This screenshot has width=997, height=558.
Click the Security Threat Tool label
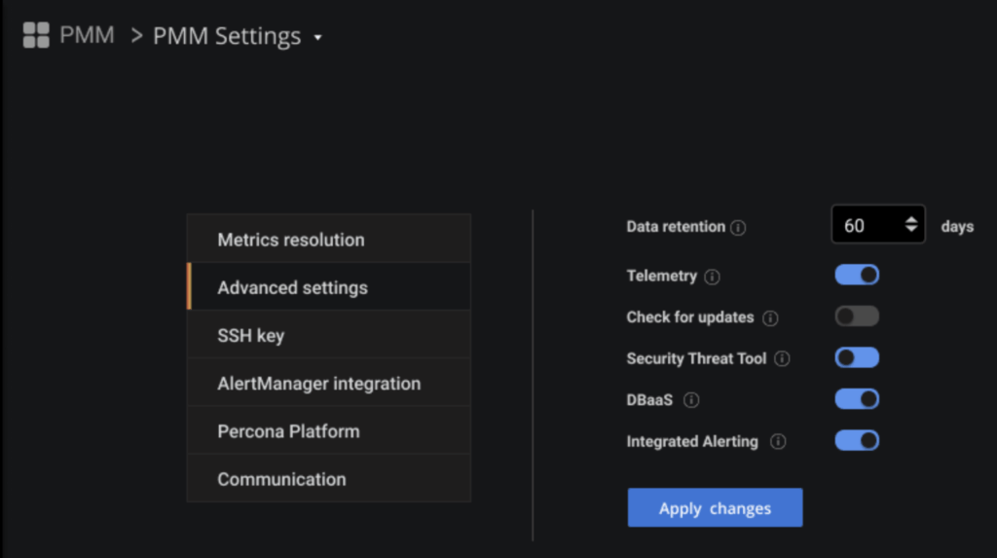click(696, 358)
